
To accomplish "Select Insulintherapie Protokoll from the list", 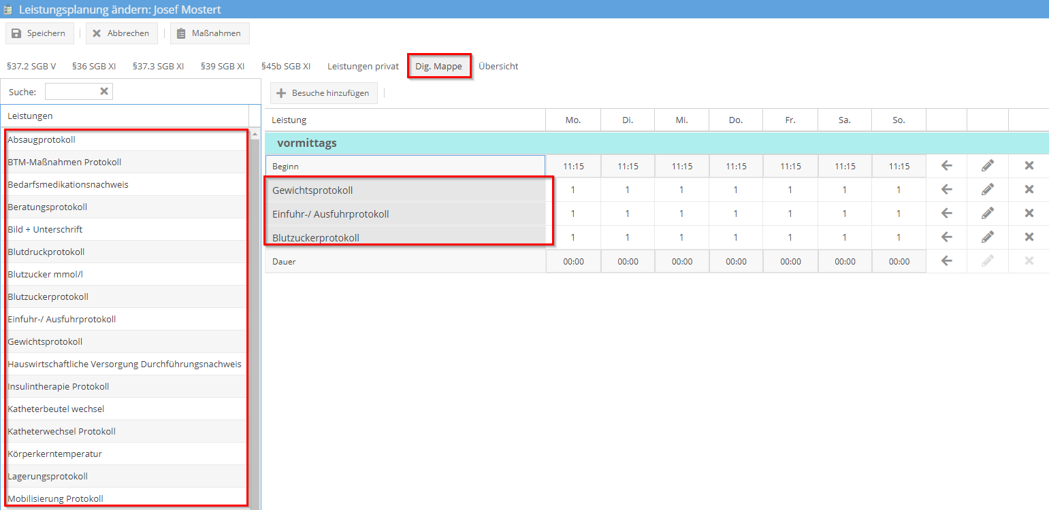I will (x=59, y=386).
